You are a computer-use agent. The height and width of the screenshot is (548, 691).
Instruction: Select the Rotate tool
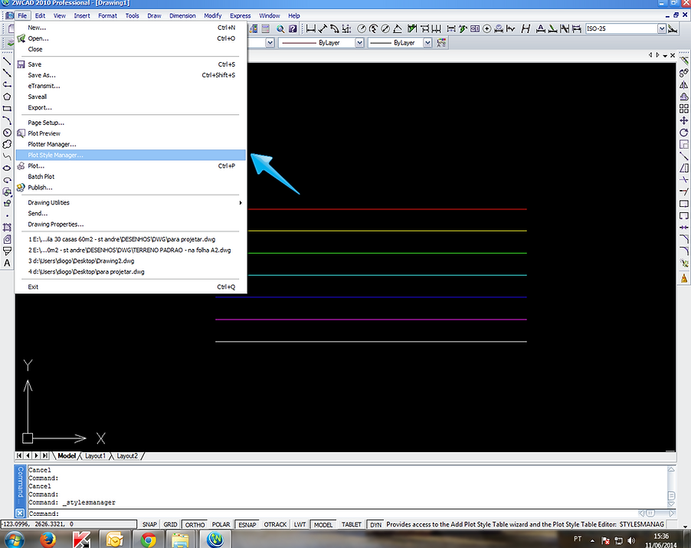pos(683,133)
